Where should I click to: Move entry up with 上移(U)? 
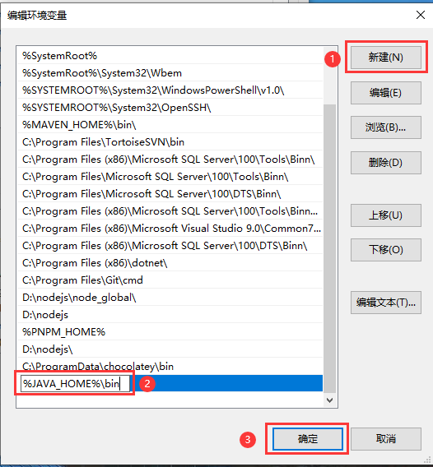tap(386, 215)
